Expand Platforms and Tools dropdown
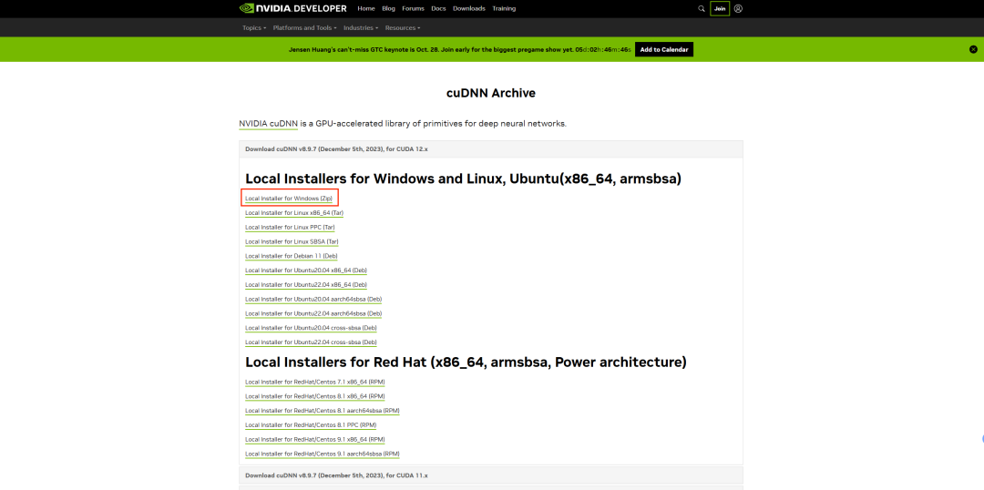This screenshot has width=984, height=490. coord(305,27)
